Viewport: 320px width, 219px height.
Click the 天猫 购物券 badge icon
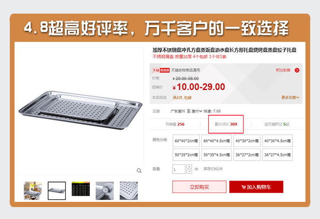(x=161, y=70)
